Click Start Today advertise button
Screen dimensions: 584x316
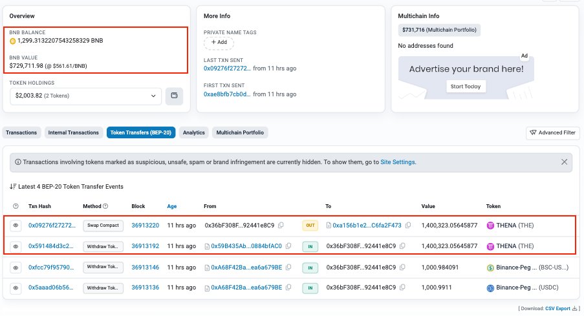(466, 87)
